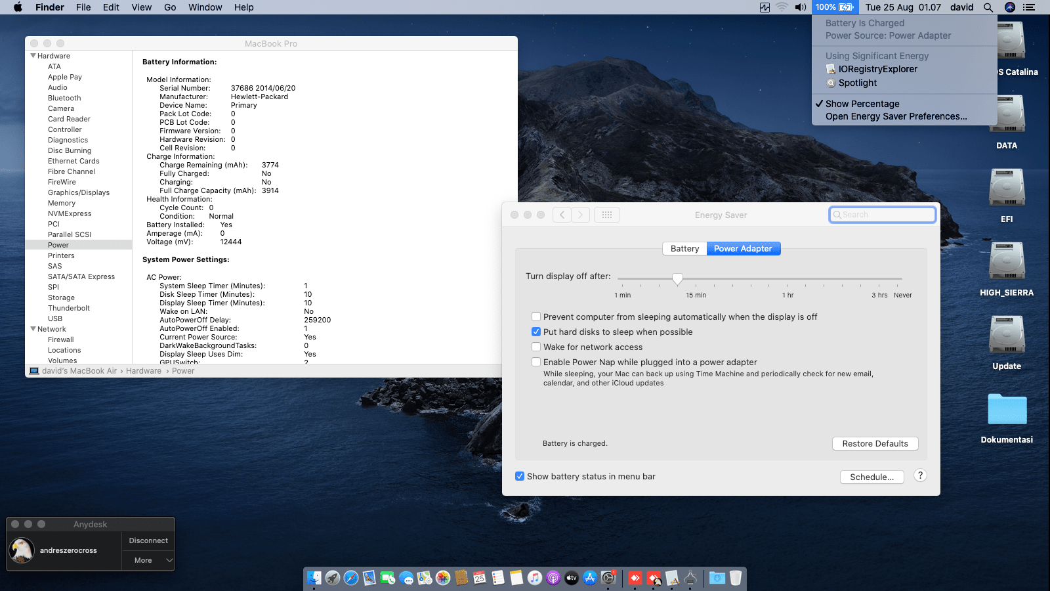Switch to the Battery tab in Energy Saver
Viewport: 1050px width, 591px height.
pyautogui.click(x=684, y=248)
